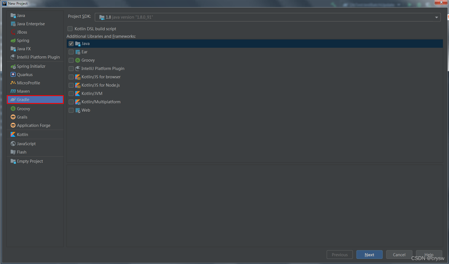Click the Groovy framework icon in list
The height and width of the screenshot is (264, 449).
78,60
